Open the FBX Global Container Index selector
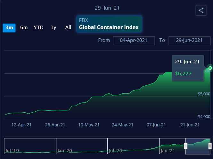The height and width of the screenshot is (159, 213). (109, 24)
